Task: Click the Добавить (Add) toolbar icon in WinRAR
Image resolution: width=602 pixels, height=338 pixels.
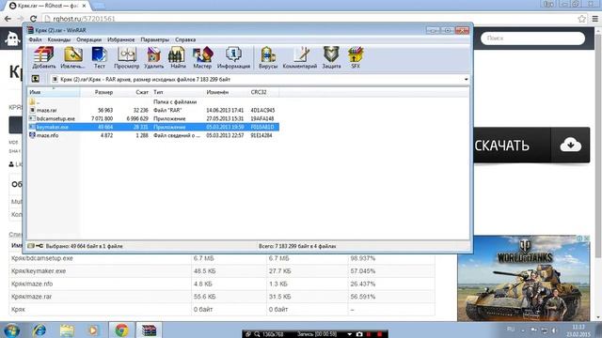Action: [44, 57]
